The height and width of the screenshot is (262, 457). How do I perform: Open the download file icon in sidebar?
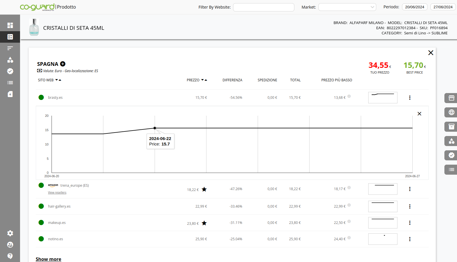[10, 94]
